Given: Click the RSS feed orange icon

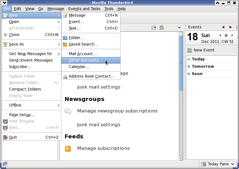Looking at the screenshot, I should click(68, 148).
